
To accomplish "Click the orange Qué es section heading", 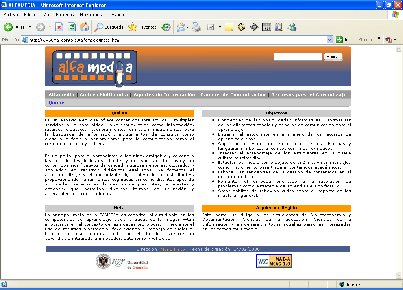I will [x=119, y=113].
